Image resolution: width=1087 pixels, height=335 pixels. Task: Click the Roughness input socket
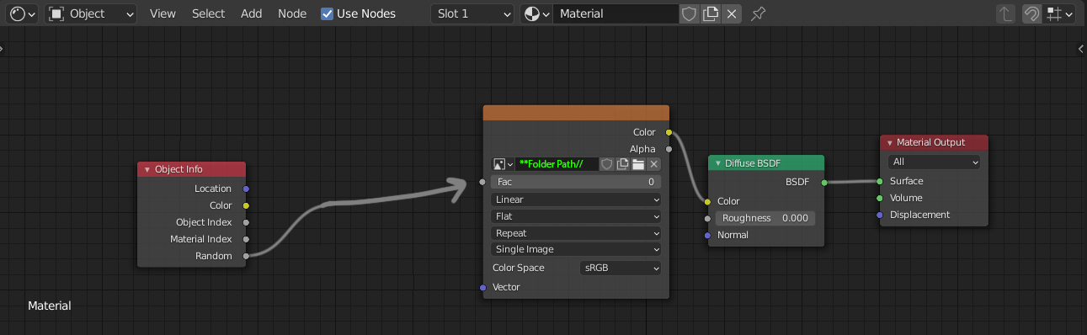click(708, 218)
